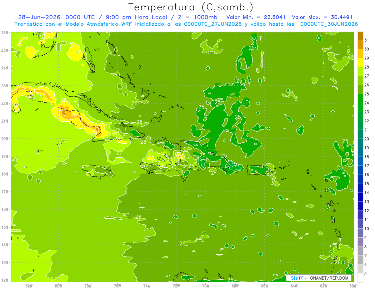This screenshot has height=290, width=375.
Task: Click the color scale value 31
Action: click(x=367, y=40)
